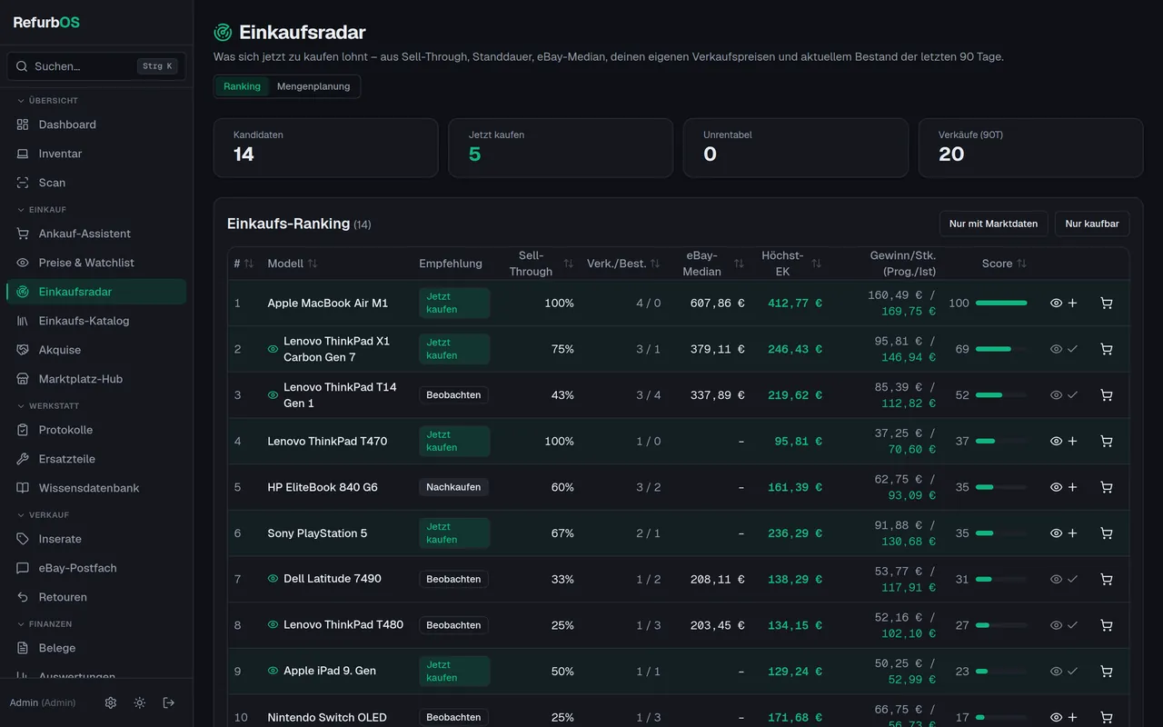Image resolution: width=1163 pixels, height=727 pixels.
Task: Click score bar of Lenovo ThinkPad T14 Gen 1
Action: point(1001,395)
